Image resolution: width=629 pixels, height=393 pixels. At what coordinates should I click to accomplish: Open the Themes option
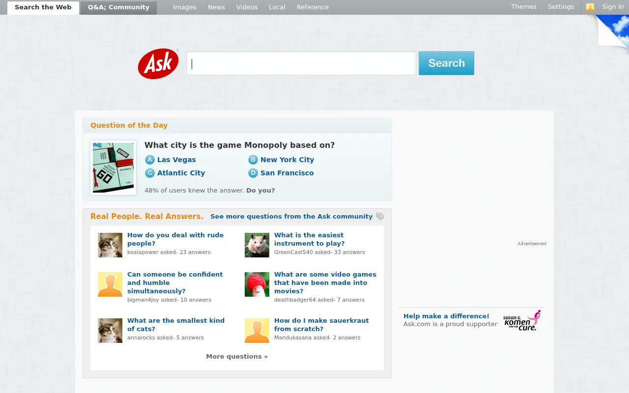[524, 7]
